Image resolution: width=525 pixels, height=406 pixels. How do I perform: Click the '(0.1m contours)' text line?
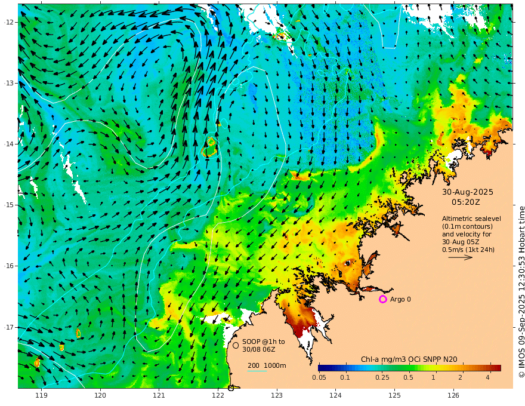467,226
